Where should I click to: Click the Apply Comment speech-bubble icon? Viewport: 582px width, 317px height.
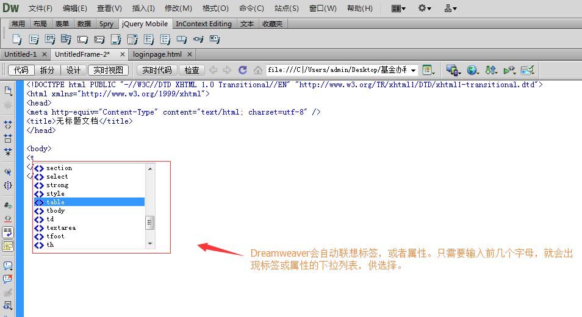8,265
